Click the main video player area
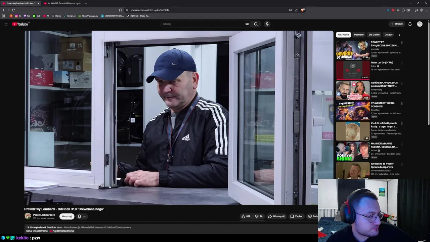The width and height of the screenshot is (430, 242). (x=179, y=118)
